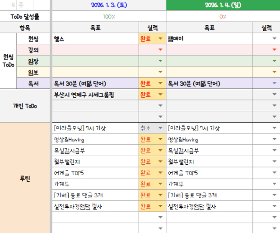Image resolution: width=280 pixels, height=233 pixels.
Task: Click Jan 4 [미라클모닝] 7시 기상 cell
Action: pyautogui.click(x=209, y=128)
